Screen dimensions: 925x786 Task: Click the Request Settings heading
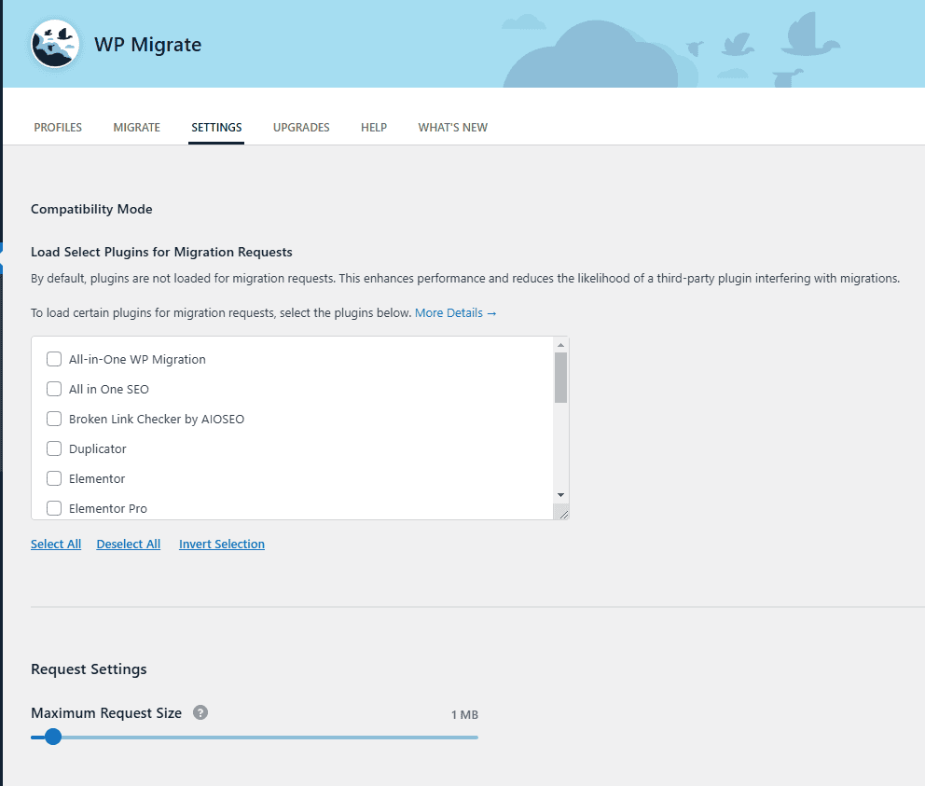(90, 669)
